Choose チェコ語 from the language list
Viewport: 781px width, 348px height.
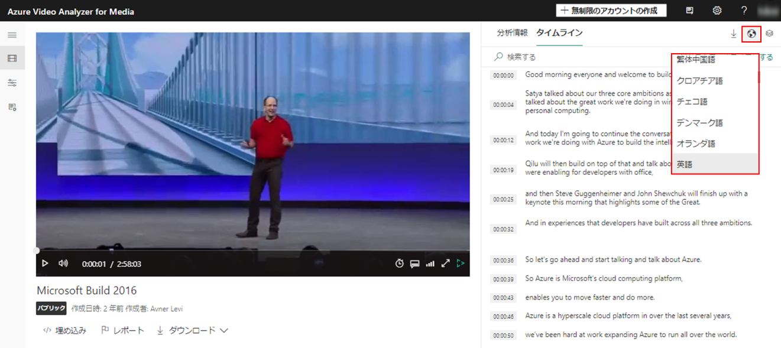point(715,102)
